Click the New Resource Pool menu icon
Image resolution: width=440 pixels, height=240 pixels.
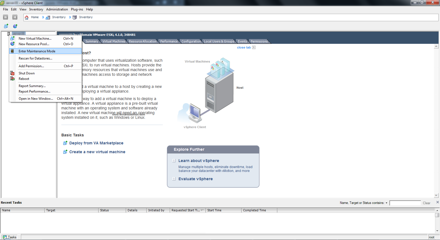(12, 44)
